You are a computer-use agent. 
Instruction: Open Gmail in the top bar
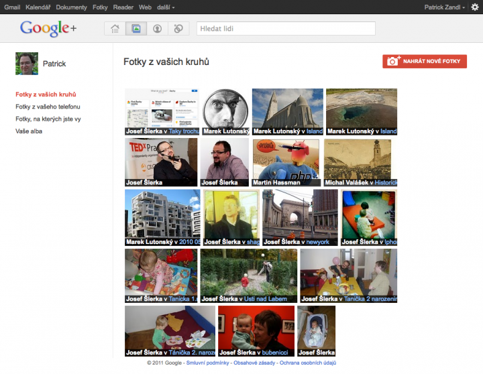(12, 7)
